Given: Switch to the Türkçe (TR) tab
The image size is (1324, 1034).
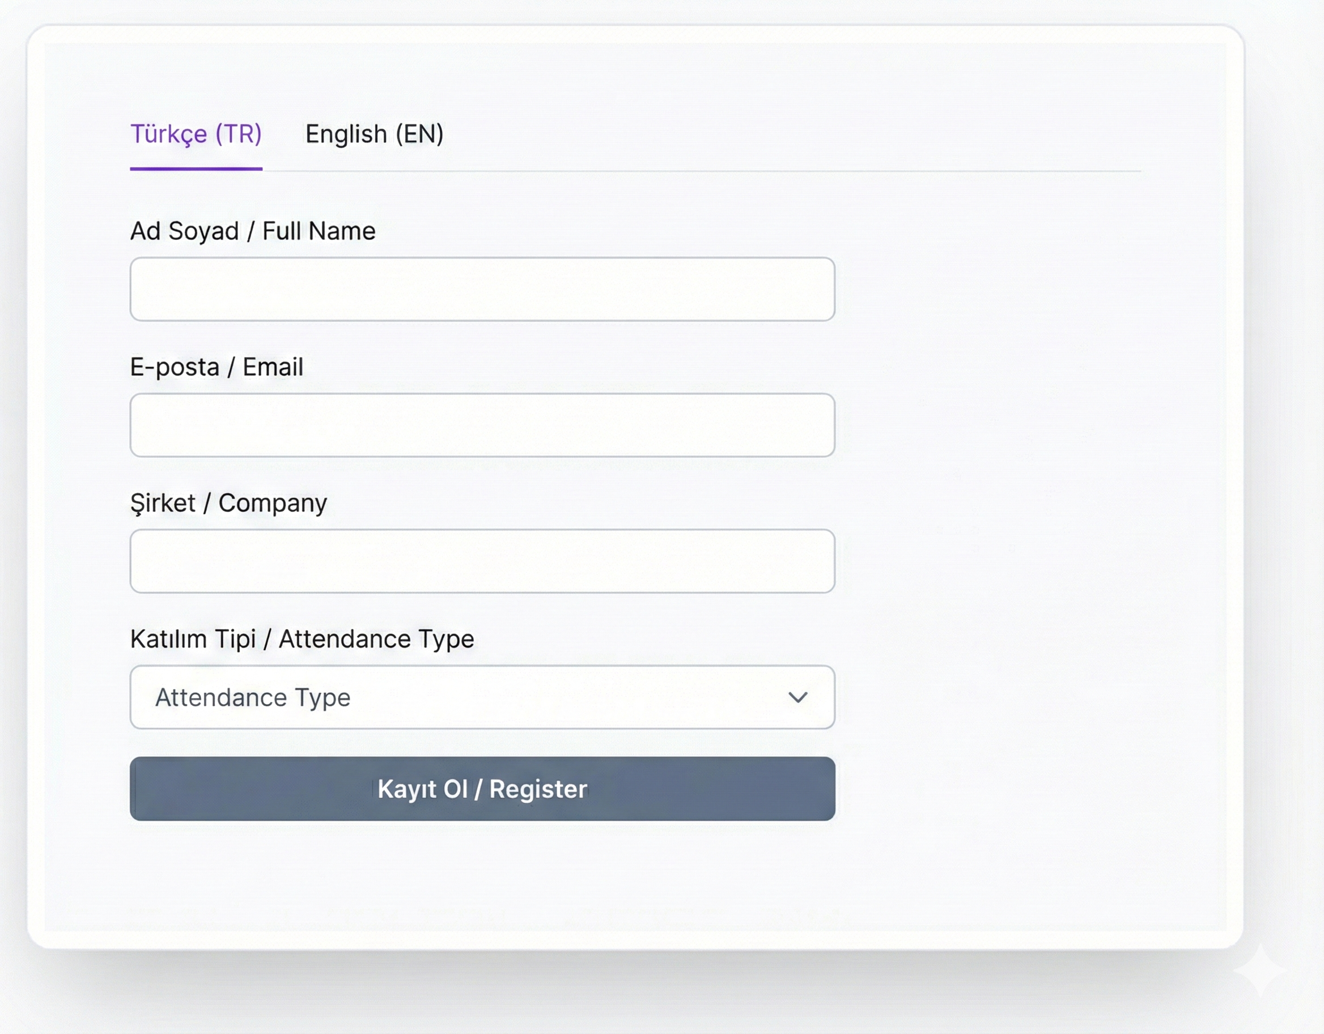Looking at the screenshot, I should (x=196, y=134).
